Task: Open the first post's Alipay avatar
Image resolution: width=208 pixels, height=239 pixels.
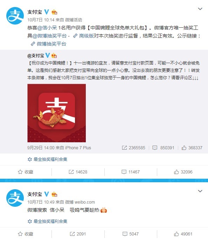Action: click(x=15, y=16)
